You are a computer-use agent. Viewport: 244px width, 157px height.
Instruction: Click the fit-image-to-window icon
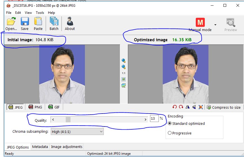pos(124,79)
